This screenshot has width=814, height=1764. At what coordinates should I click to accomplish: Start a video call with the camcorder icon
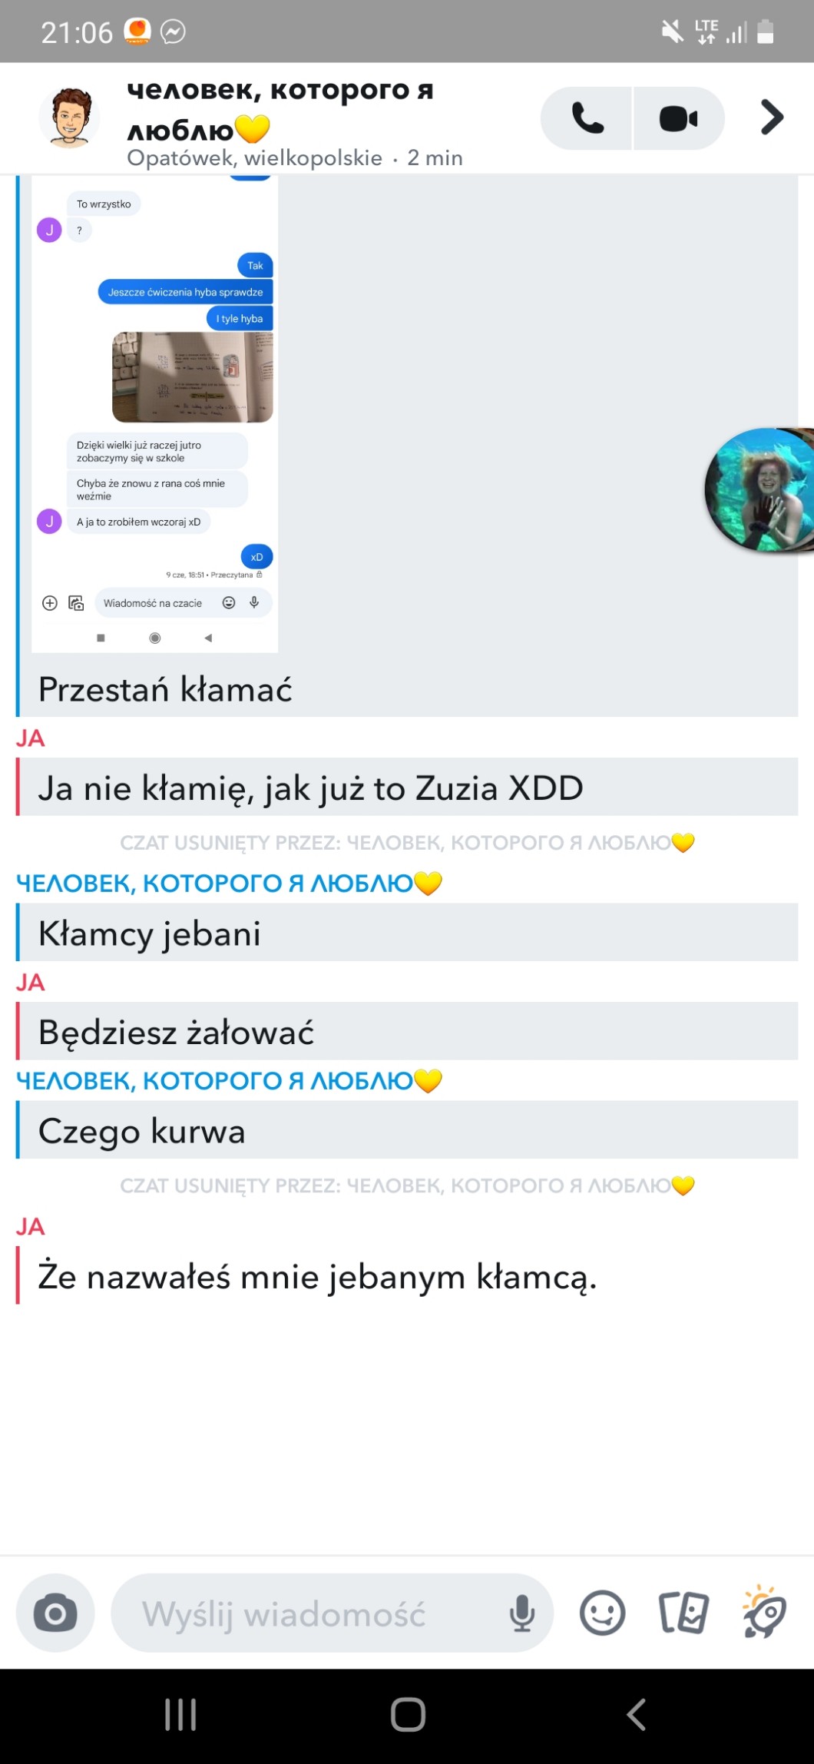pos(679,118)
